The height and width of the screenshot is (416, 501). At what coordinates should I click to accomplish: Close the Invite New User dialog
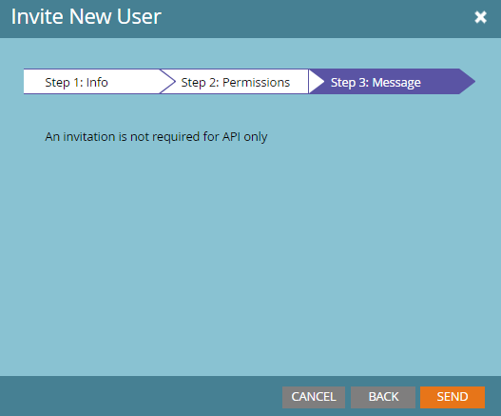[x=480, y=17]
